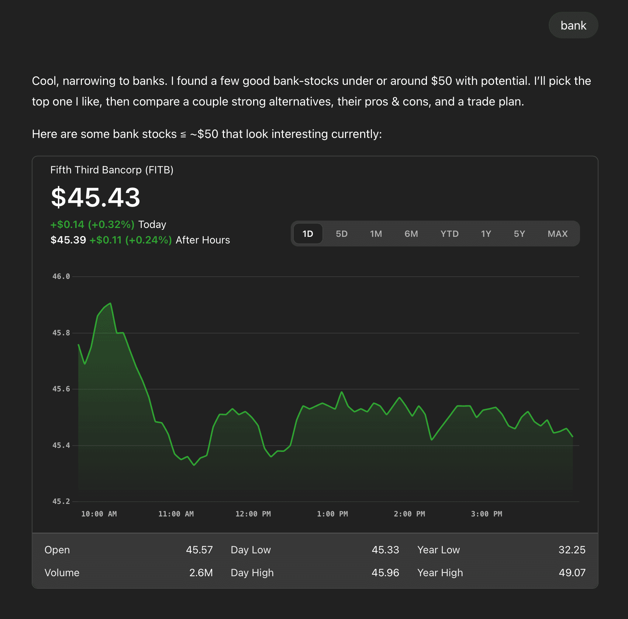
Task: Click the Day Low value 45.33
Action: [385, 550]
